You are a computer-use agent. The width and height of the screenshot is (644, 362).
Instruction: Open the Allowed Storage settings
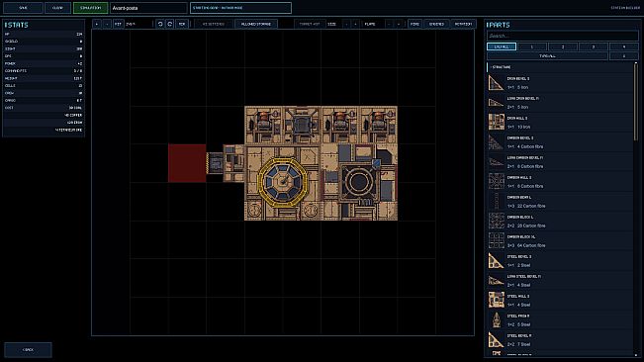click(256, 24)
